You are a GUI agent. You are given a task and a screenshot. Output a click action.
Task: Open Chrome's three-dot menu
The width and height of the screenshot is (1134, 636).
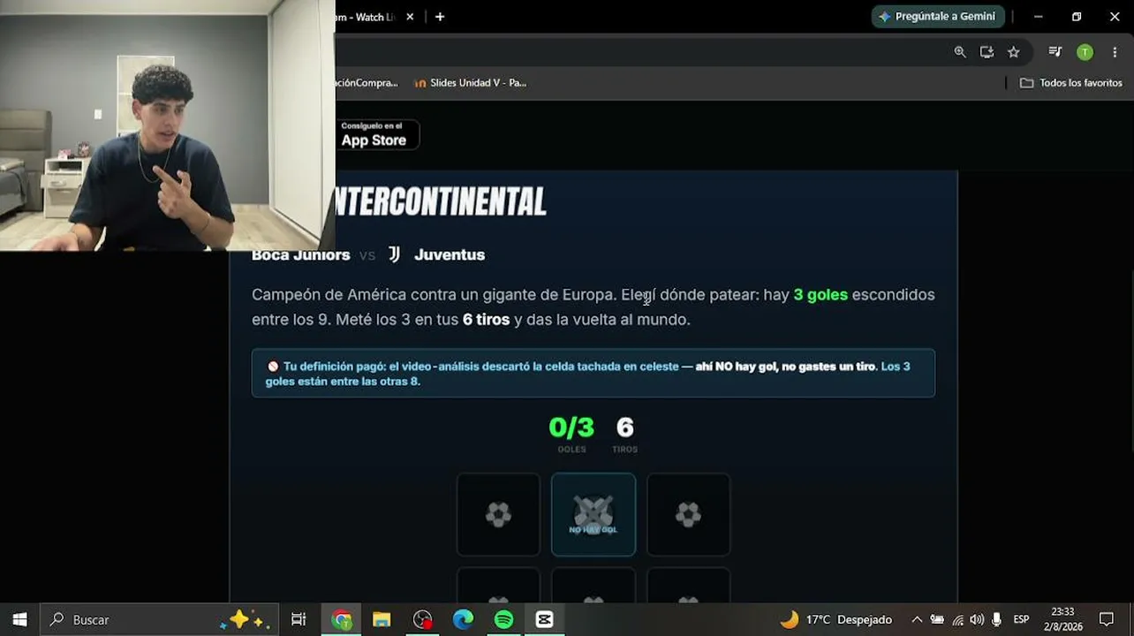point(1115,52)
